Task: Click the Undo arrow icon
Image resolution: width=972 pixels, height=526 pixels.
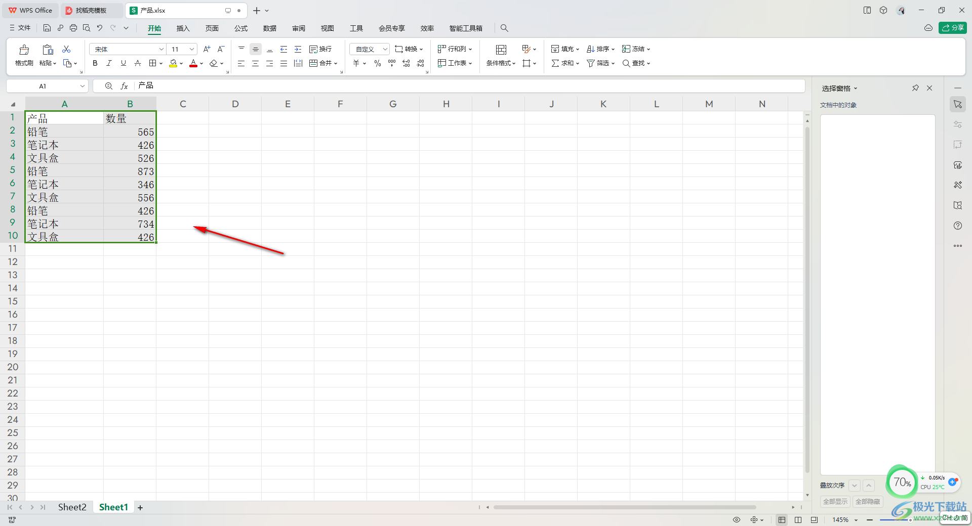Action: coord(100,28)
